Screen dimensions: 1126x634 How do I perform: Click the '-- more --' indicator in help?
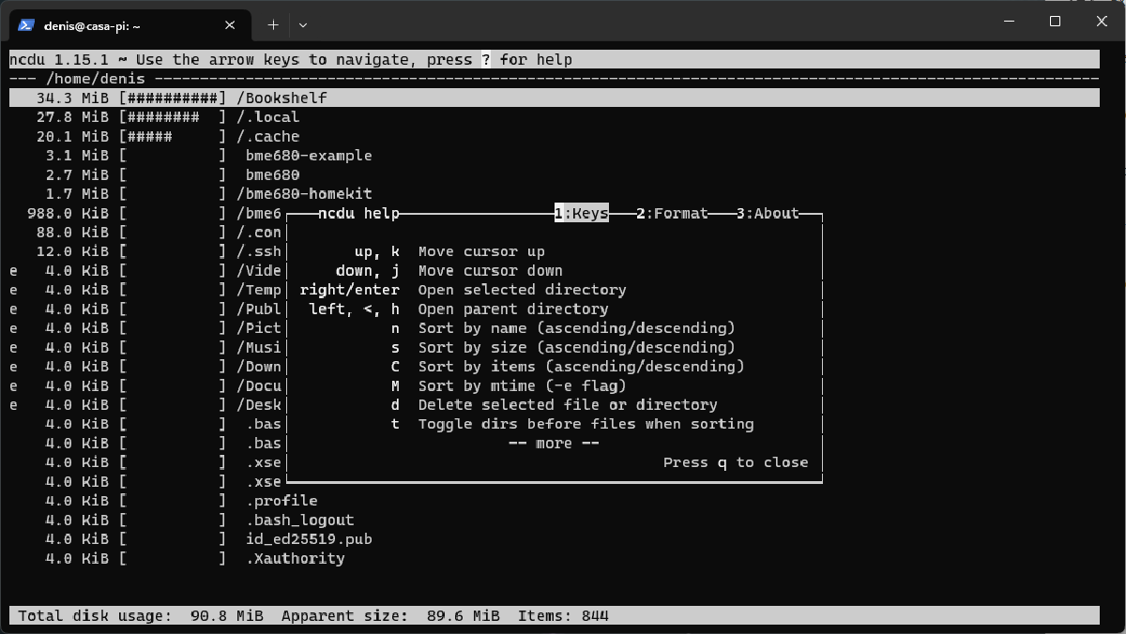(x=554, y=443)
